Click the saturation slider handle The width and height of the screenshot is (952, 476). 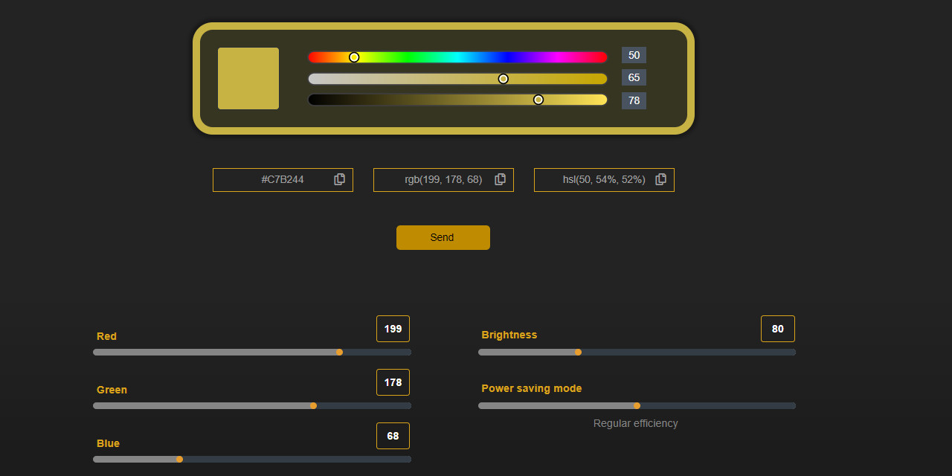coord(504,78)
